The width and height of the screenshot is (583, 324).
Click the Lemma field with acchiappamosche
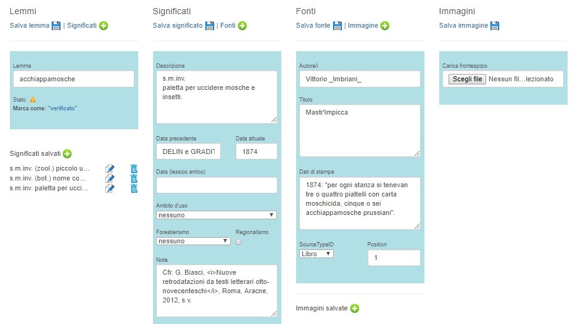pyautogui.click(x=73, y=79)
